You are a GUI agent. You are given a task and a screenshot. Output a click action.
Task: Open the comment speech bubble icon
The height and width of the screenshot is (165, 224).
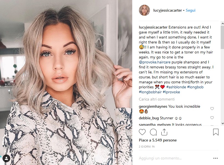[x=153, y=132]
